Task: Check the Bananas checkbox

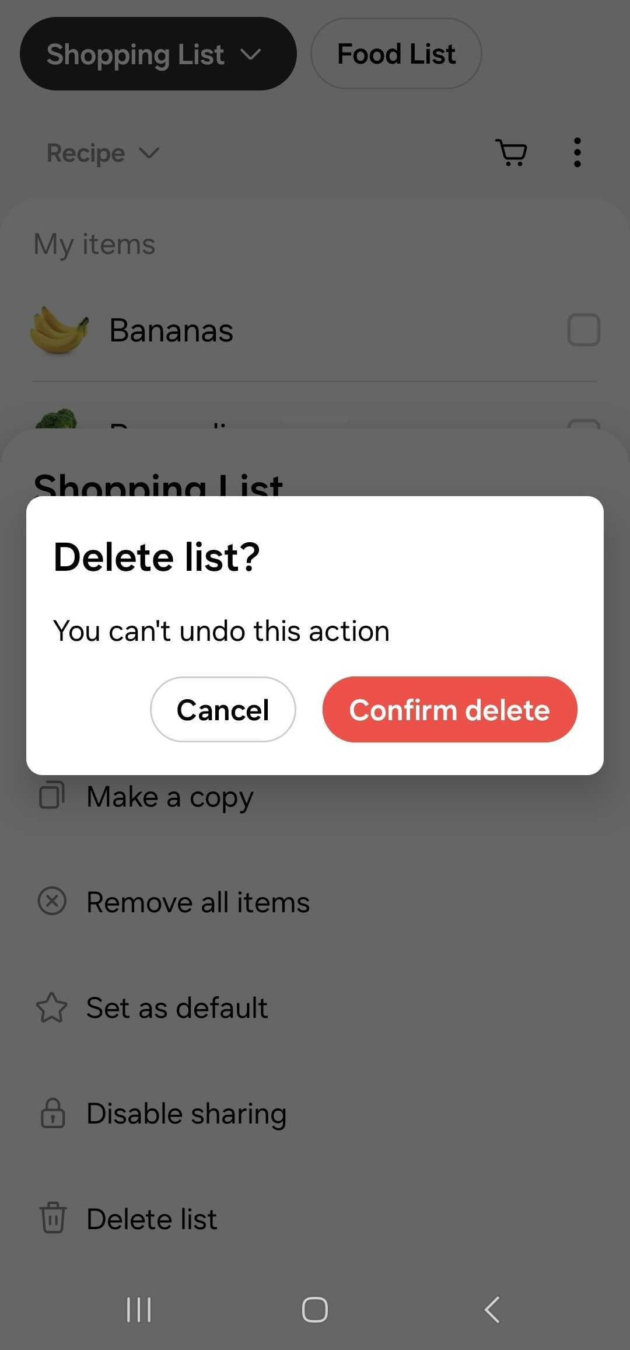Action: (x=583, y=330)
